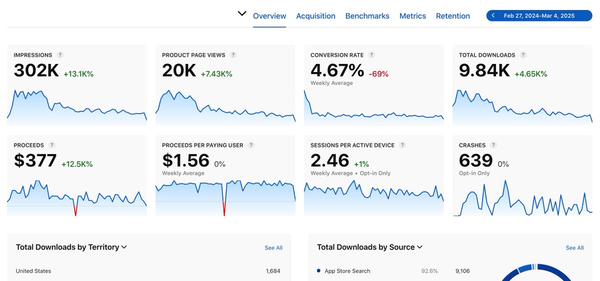Viewport: 600px width, 281px height.
Task: Click the 92.6% App Store Search share
Action: click(x=429, y=271)
